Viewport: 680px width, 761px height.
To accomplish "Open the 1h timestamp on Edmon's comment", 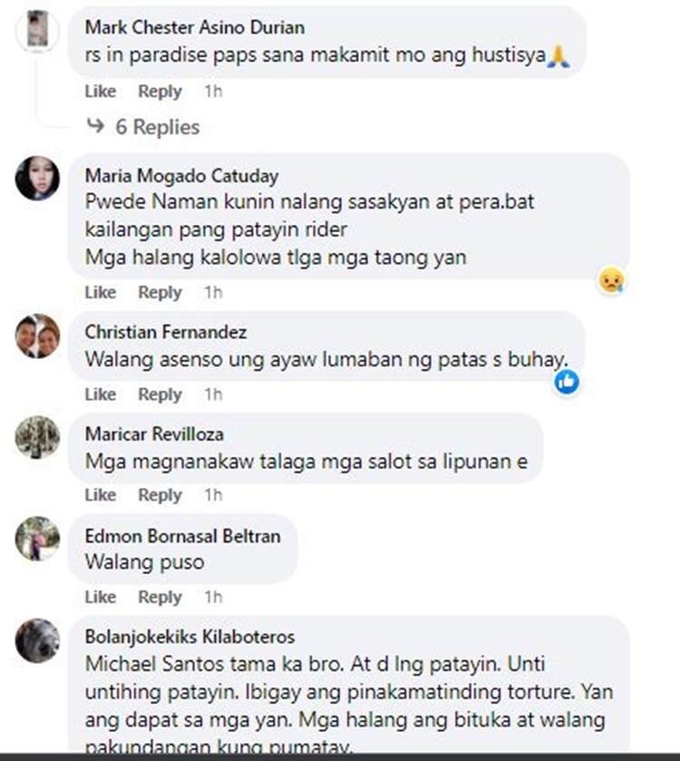I will [213, 597].
